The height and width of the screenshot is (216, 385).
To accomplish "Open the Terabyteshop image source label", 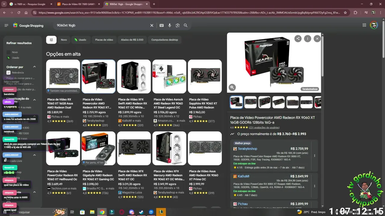I will click(x=310, y=89).
